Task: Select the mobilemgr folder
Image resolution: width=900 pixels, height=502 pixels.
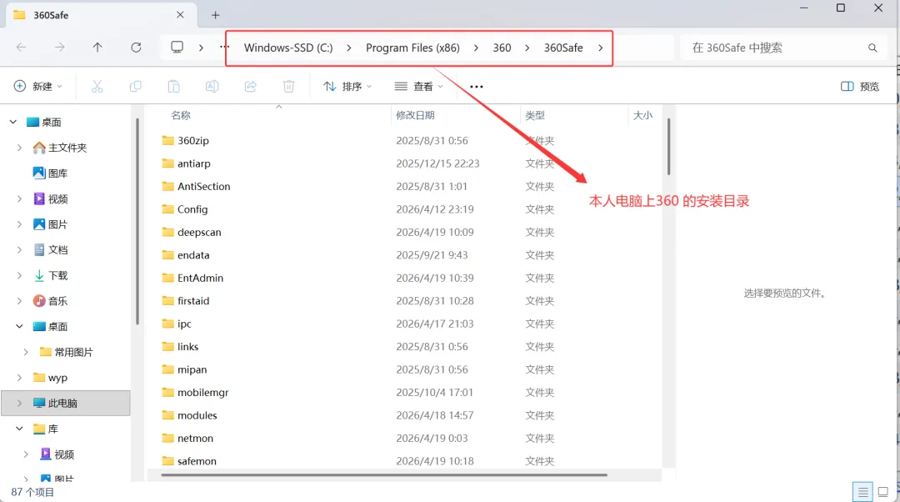Action: 195,394
